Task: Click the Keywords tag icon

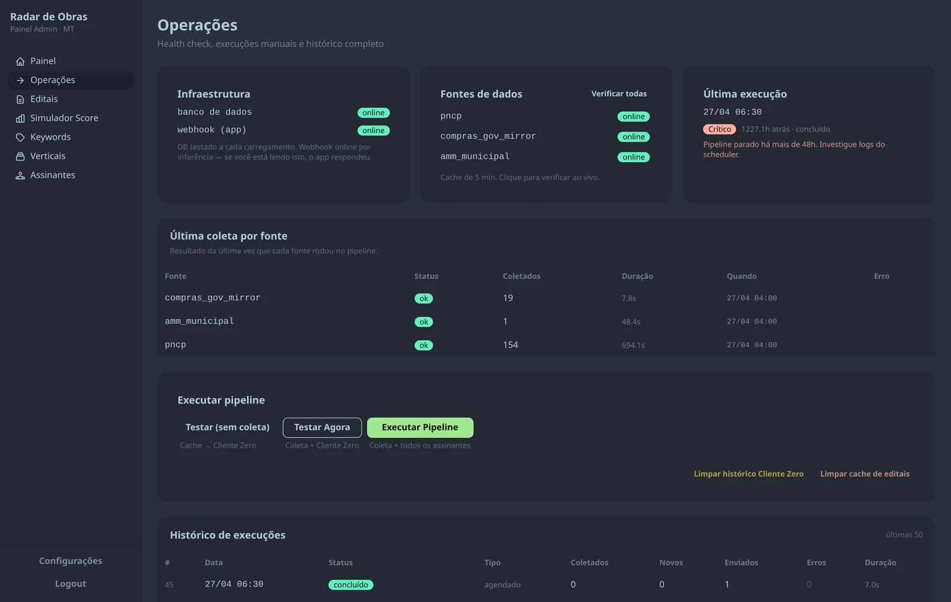Action: click(x=20, y=137)
